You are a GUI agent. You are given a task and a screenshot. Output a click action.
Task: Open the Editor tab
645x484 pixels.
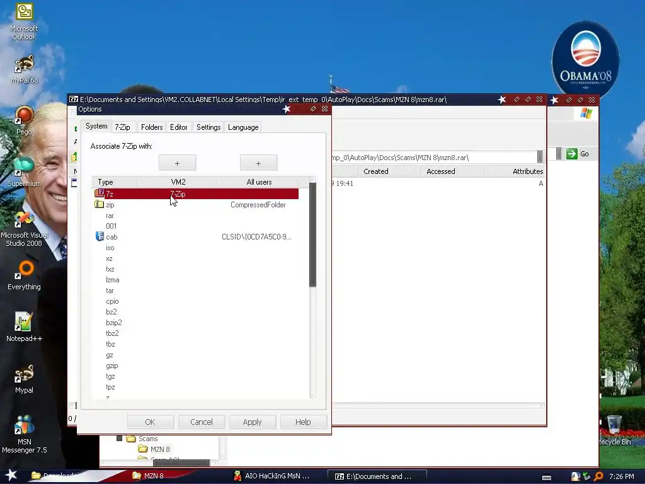pos(178,127)
